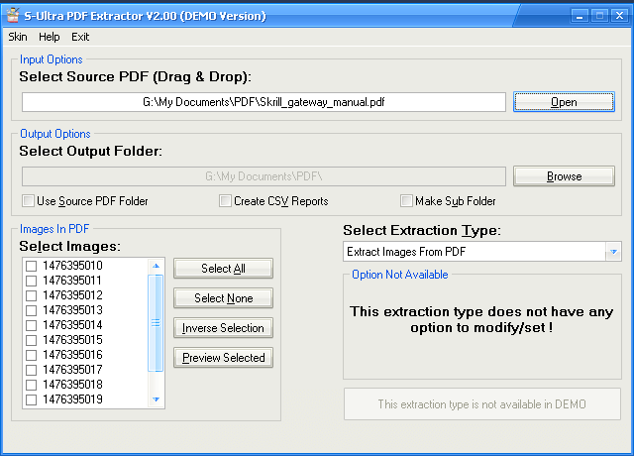Toggle Create CSV Reports checkbox

pos(226,201)
